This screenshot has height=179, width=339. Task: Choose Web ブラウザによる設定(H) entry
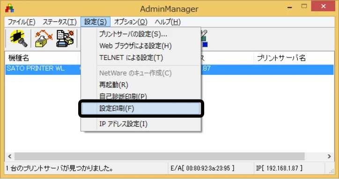[141, 46]
